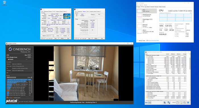Screen dimensions: 199x108
Task: Click Resource Monitor icon in Task Manager footer
Action: pyautogui.click(x=147, y=41)
